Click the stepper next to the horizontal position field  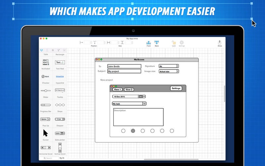coord(91,42)
